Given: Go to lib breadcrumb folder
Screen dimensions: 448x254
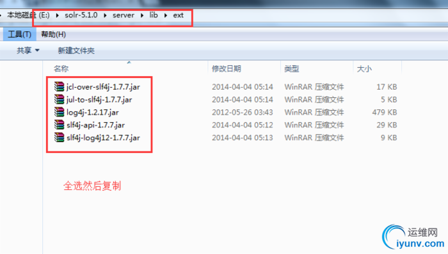Looking at the screenshot, I should (x=154, y=15).
